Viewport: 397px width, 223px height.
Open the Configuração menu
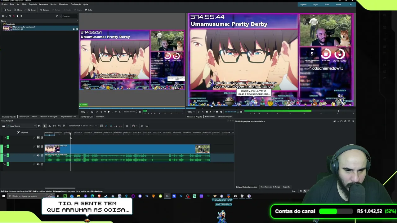[x=76, y=4]
